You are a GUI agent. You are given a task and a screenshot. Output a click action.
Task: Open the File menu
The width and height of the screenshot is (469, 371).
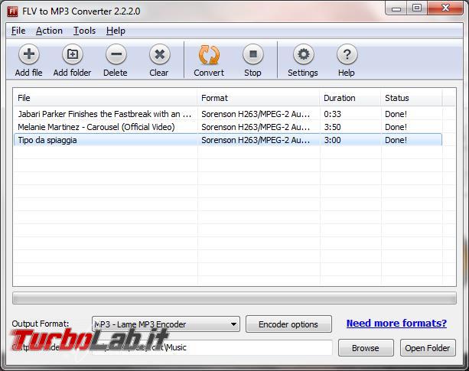[x=18, y=31]
